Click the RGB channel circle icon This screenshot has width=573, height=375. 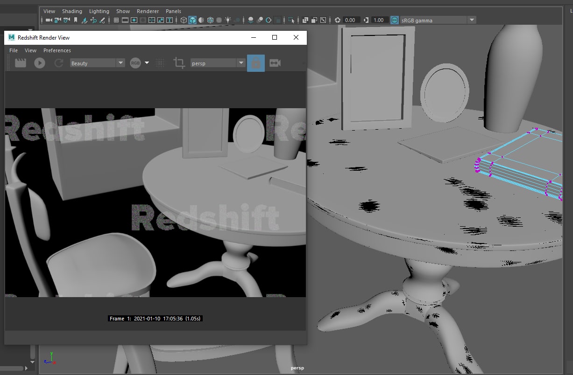(x=135, y=63)
